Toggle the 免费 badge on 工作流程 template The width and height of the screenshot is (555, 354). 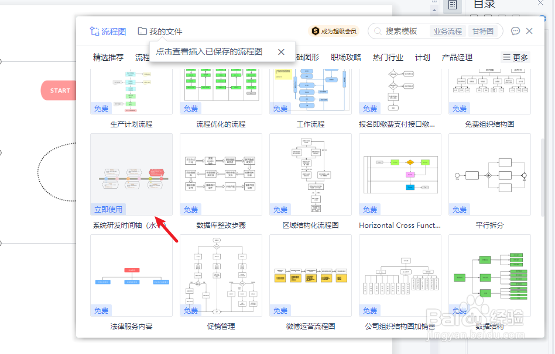point(280,108)
